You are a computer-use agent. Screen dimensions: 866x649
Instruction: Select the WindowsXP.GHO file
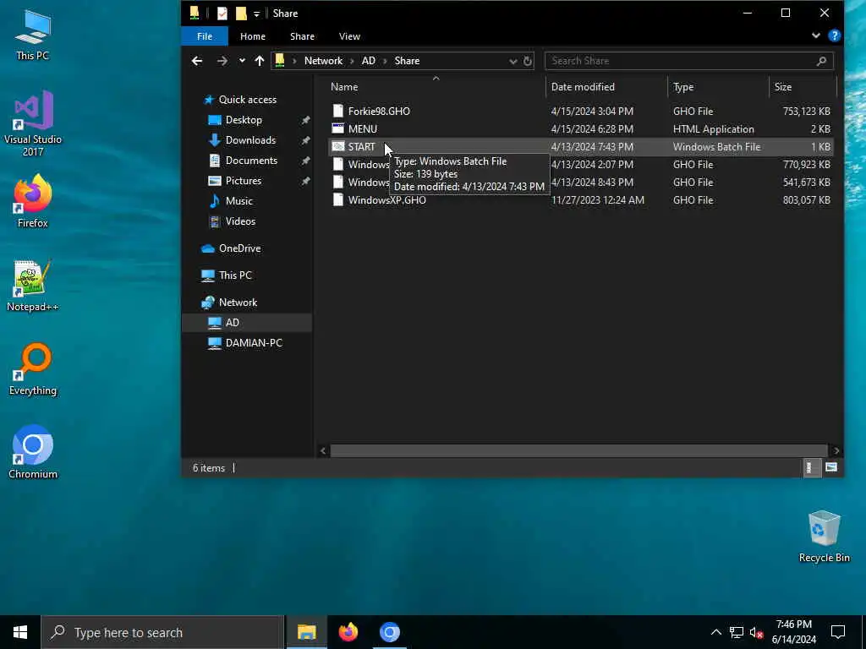tap(386, 200)
